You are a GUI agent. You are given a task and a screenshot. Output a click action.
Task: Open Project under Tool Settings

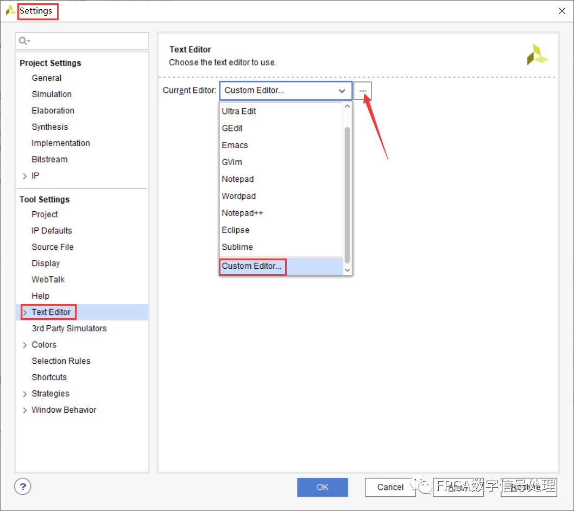45,215
